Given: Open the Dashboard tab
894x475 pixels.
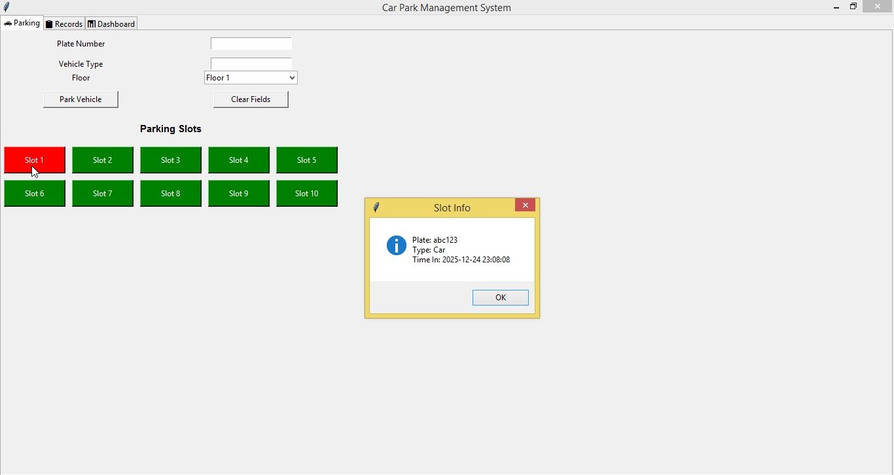Looking at the screenshot, I should tap(111, 24).
